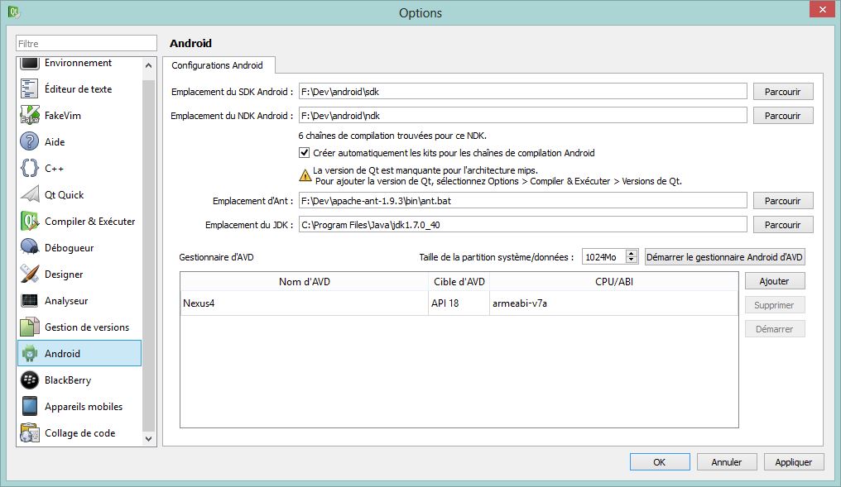The image size is (841, 487).
Task: Click the NDK Android path field
Action: [523, 116]
